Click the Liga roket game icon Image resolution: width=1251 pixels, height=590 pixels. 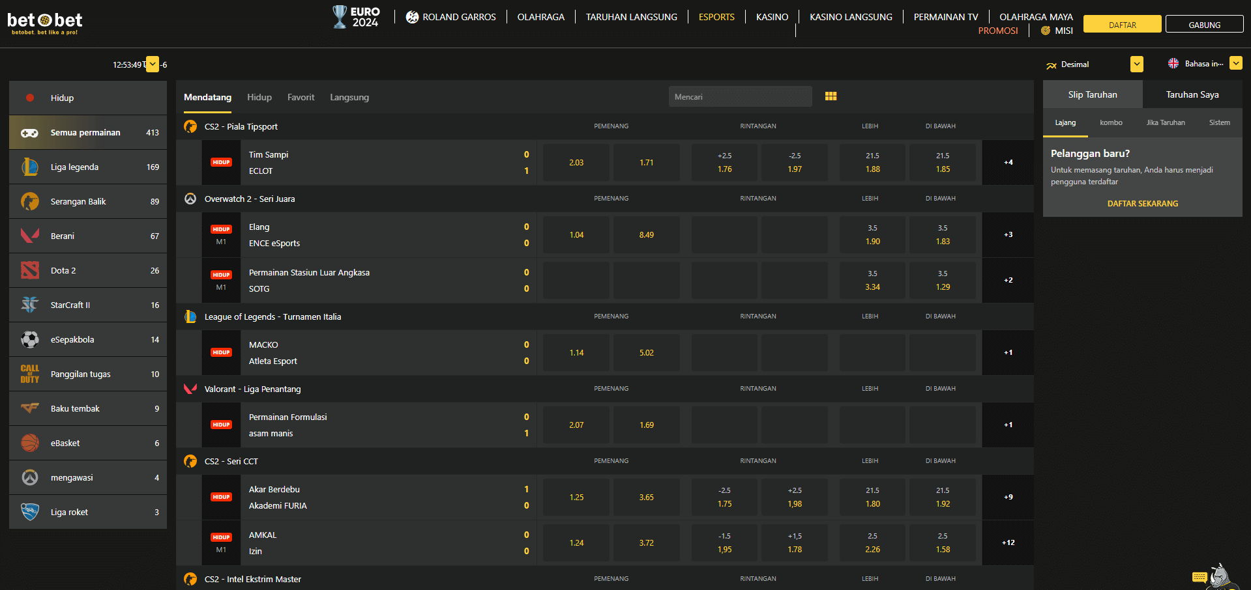point(29,512)
